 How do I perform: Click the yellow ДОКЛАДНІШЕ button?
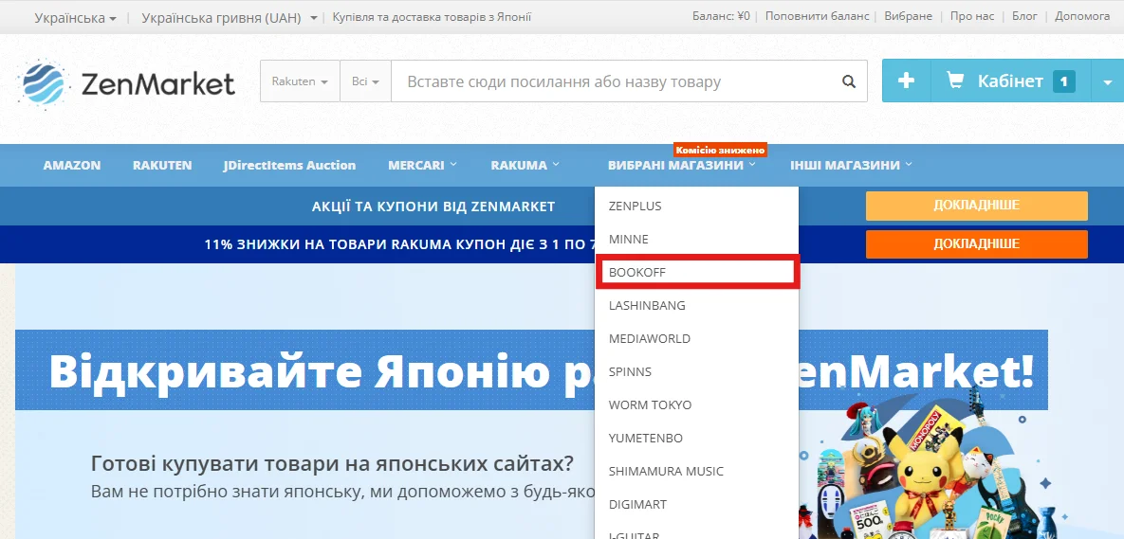[976, 207]
